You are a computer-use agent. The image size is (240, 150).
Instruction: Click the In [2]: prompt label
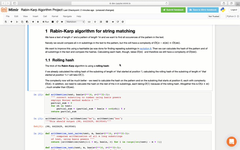tap(38, 95)
